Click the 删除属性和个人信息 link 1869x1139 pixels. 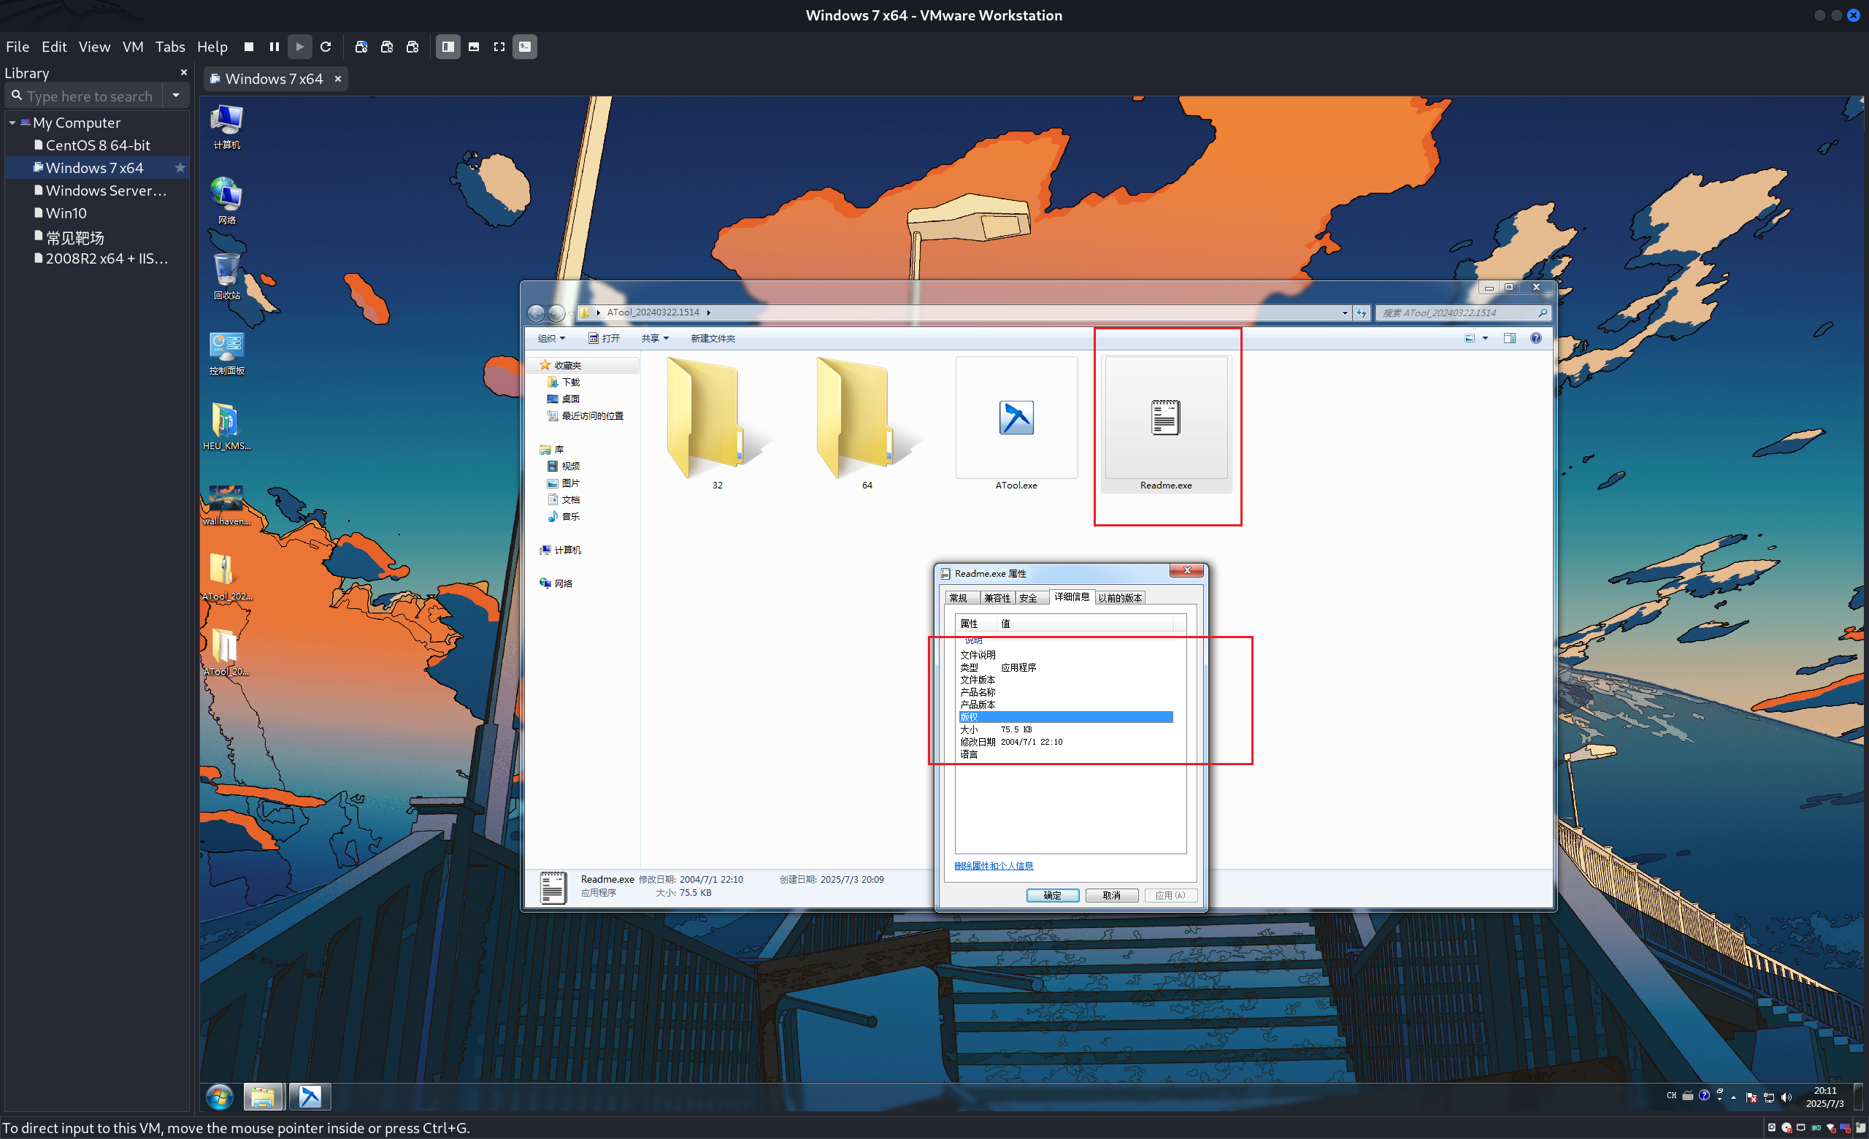coord(993,865)
